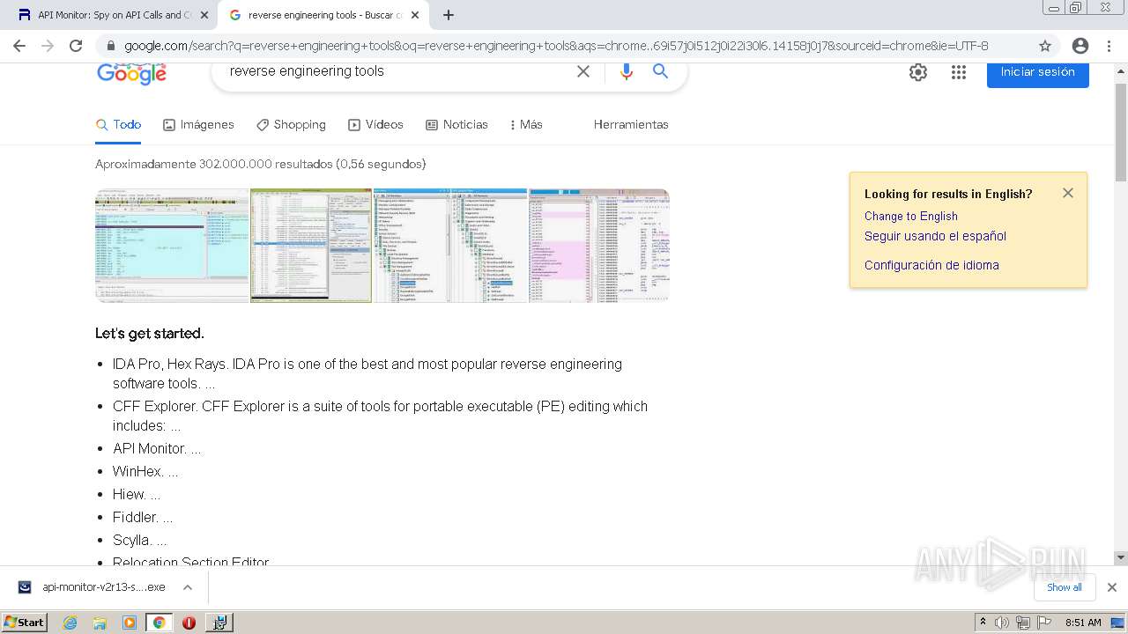The height and width of the screenshot is (634, 1128).
Task: Open Action Center flag icon
Action: tap(1044, 623)
